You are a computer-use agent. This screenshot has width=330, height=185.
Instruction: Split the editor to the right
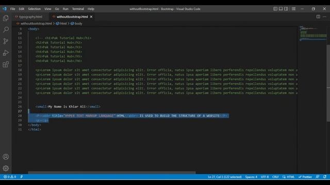tap(318, 16)
